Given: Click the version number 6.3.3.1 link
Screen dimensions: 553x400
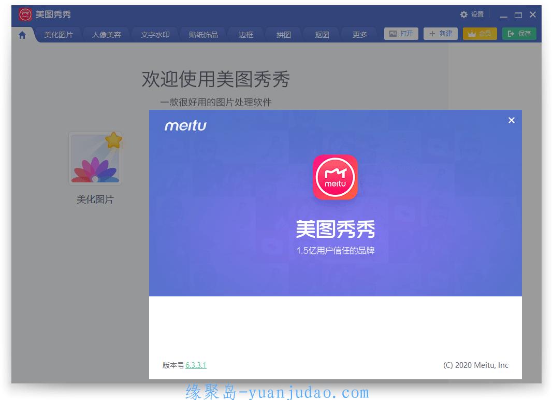Looking at the screenshot, I should 196,365.
